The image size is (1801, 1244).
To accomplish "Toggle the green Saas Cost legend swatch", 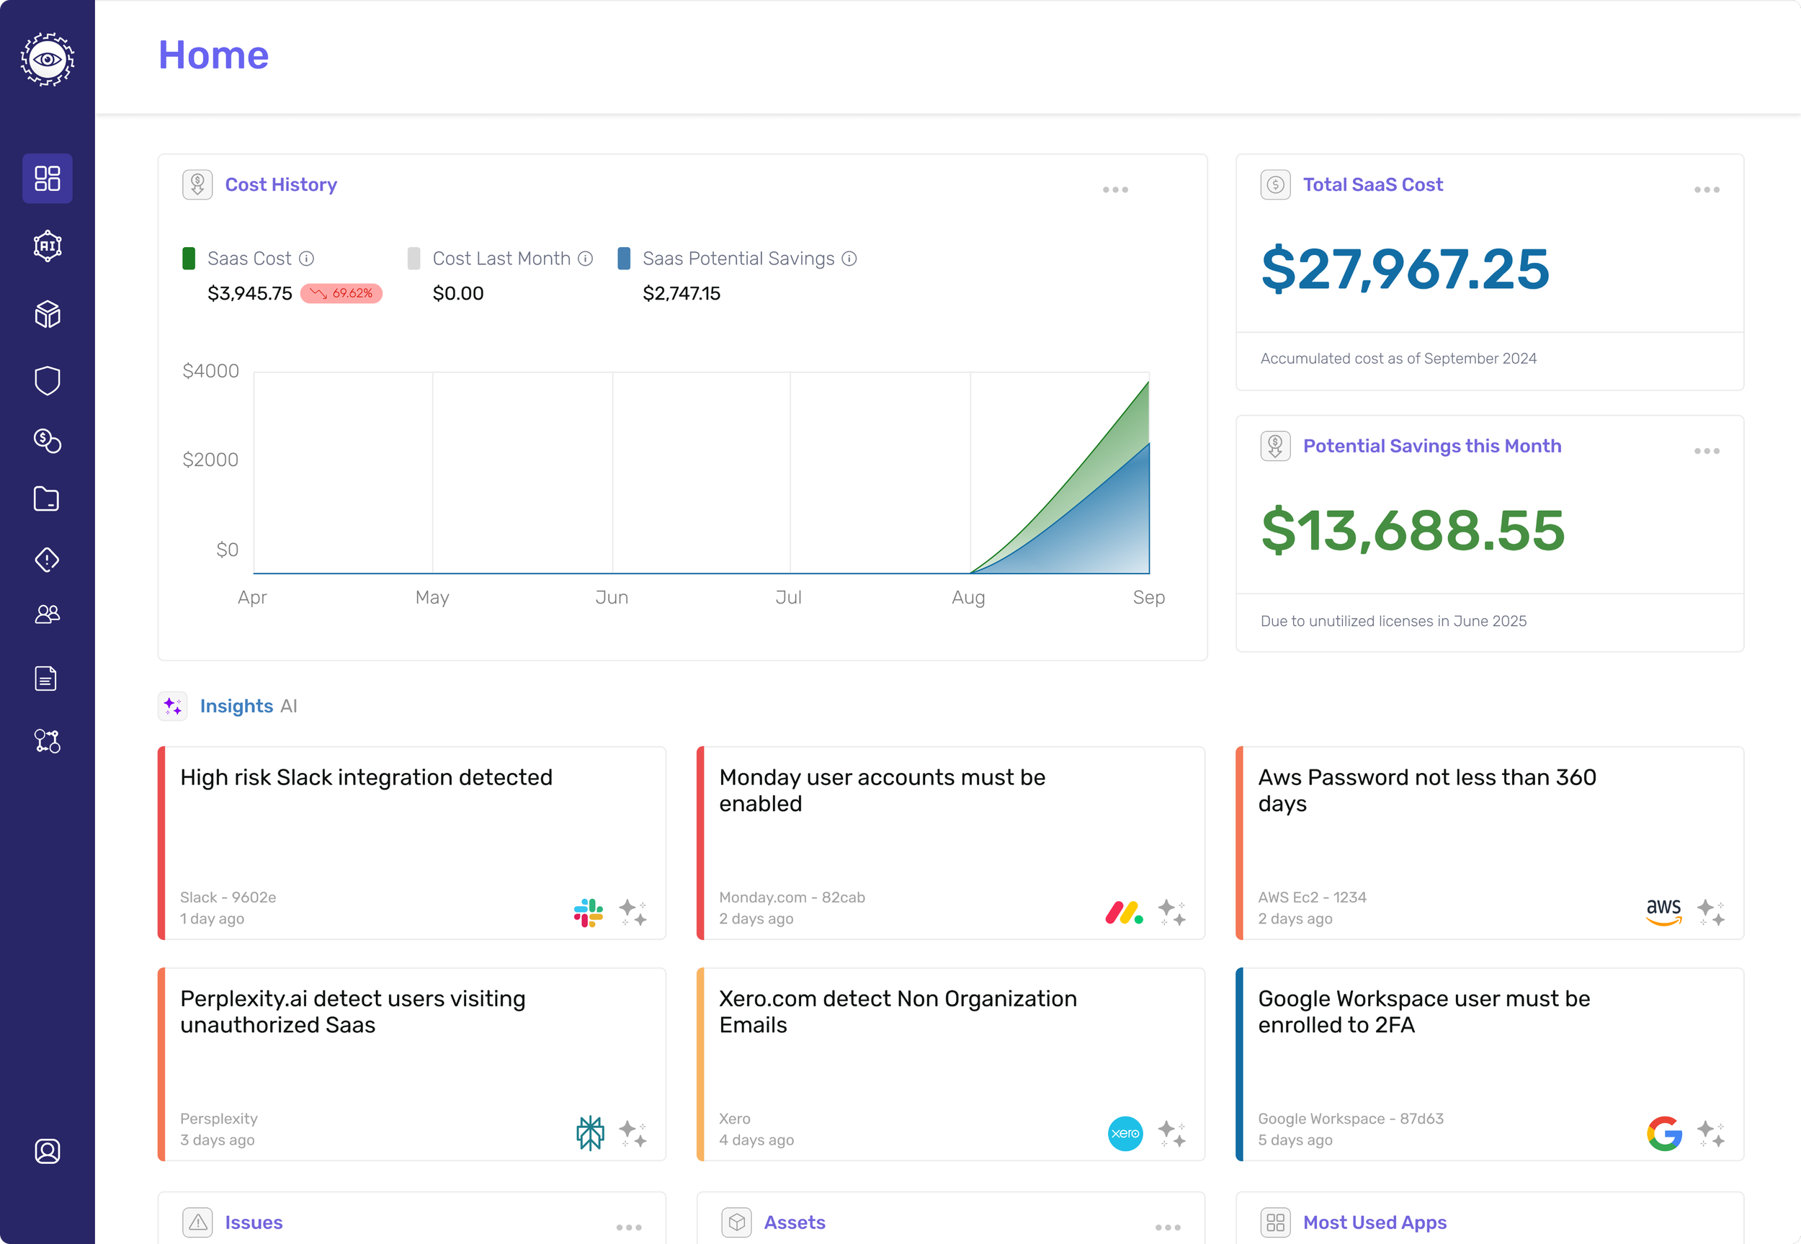I will (x=189, y=259).
